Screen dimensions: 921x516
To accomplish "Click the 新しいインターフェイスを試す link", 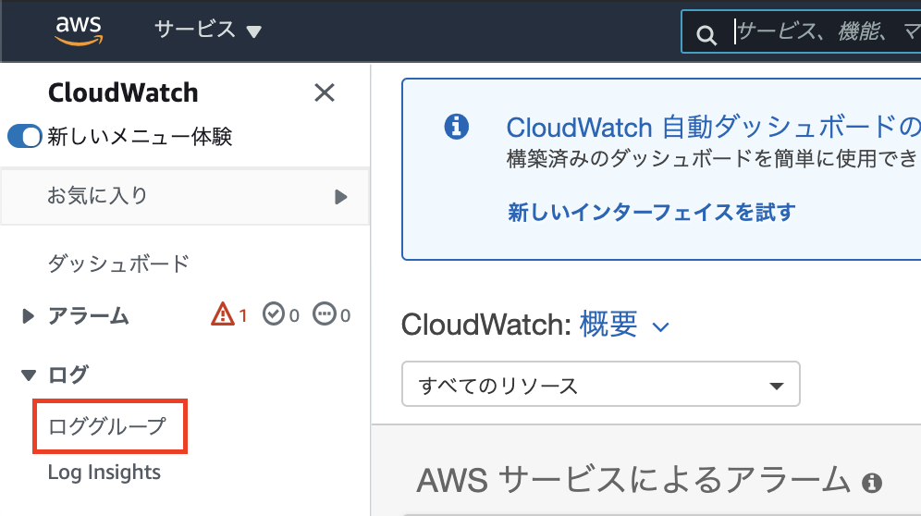I will (x=651, y=212).
